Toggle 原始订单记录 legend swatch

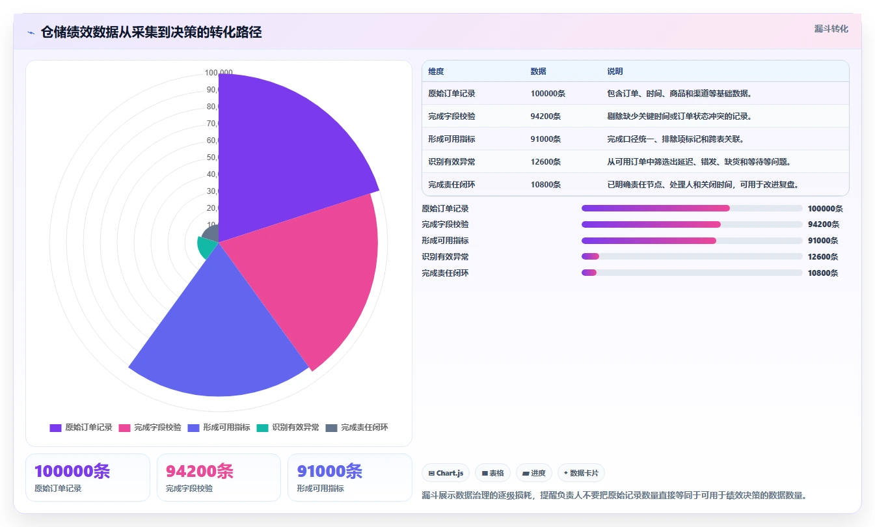(x=55, y=427)
